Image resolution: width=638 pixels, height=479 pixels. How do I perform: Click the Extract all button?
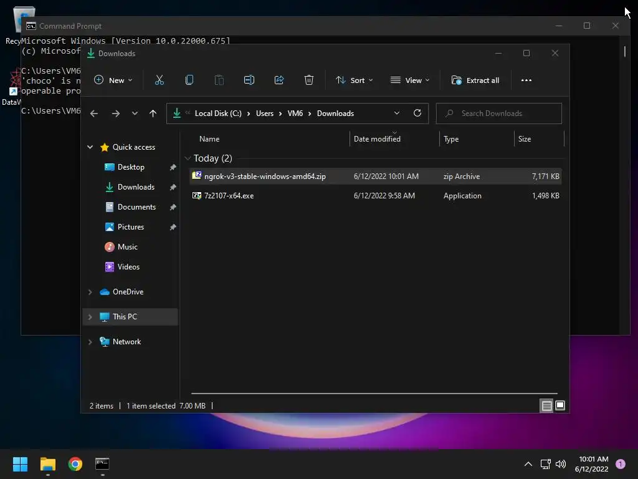(x=475, y=80)
